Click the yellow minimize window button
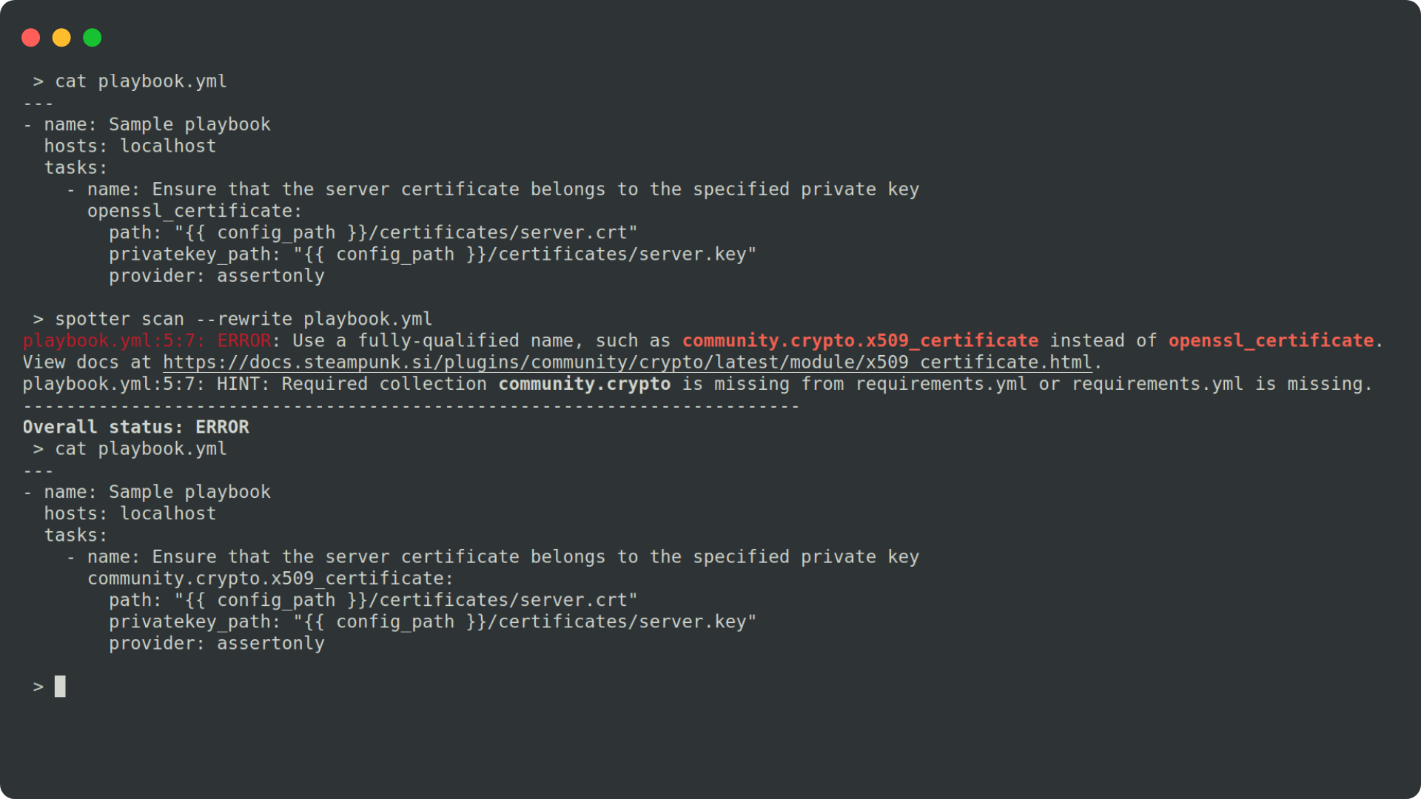The height and width of the screenshot is (799, 1421). click(61, 38)
